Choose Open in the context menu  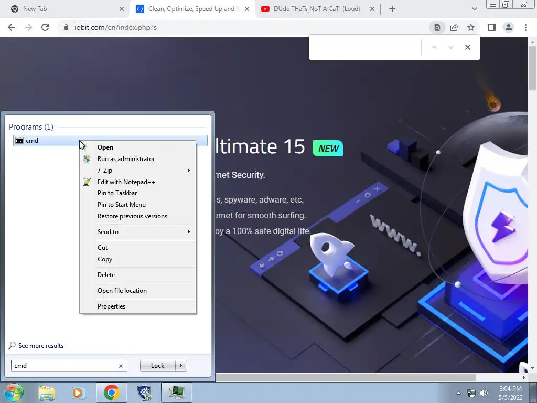(105, 147)
